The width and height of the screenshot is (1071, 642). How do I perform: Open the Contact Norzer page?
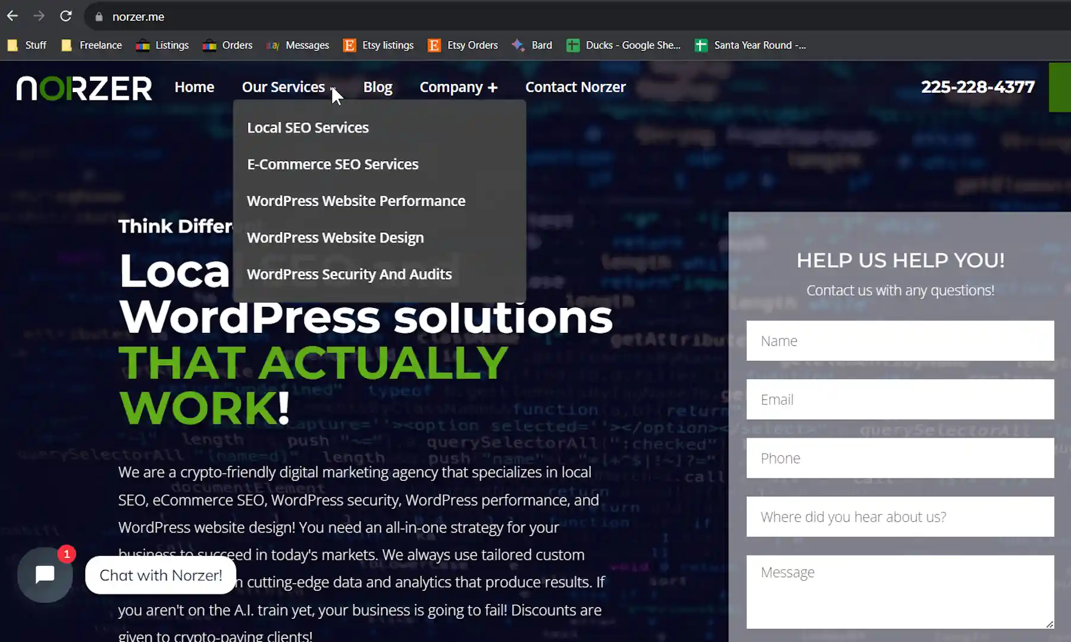click(x=575, y=87)
